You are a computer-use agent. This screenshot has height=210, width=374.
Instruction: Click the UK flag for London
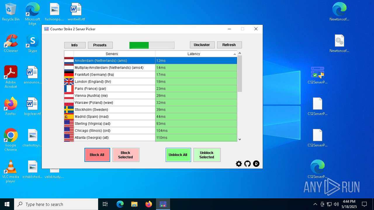coord(69,82)
